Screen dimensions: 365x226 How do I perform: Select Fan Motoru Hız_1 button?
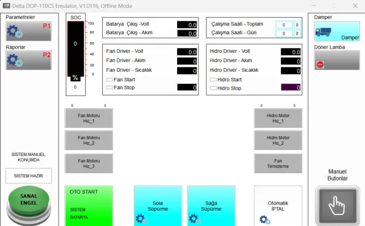(x=89, y=118)
